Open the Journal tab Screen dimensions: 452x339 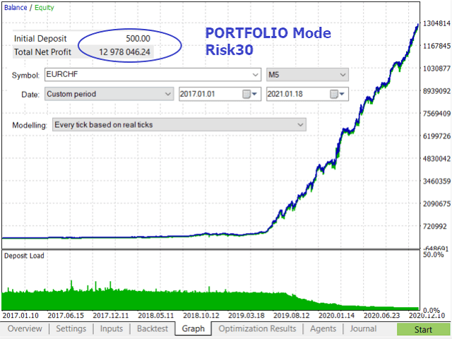click(x=363, y=329)
